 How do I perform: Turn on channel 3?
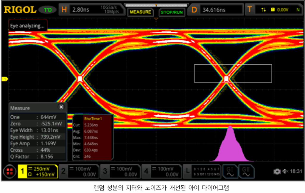pos(120,172)
